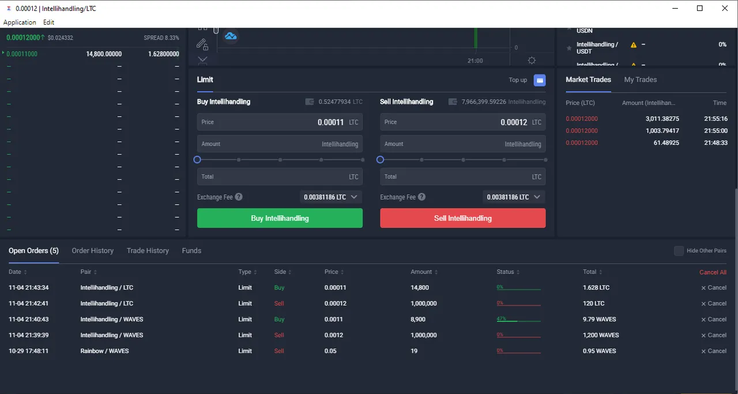Screen dimensions: 738x394
Task: Open the Application menu
Action: click(20, 22)
